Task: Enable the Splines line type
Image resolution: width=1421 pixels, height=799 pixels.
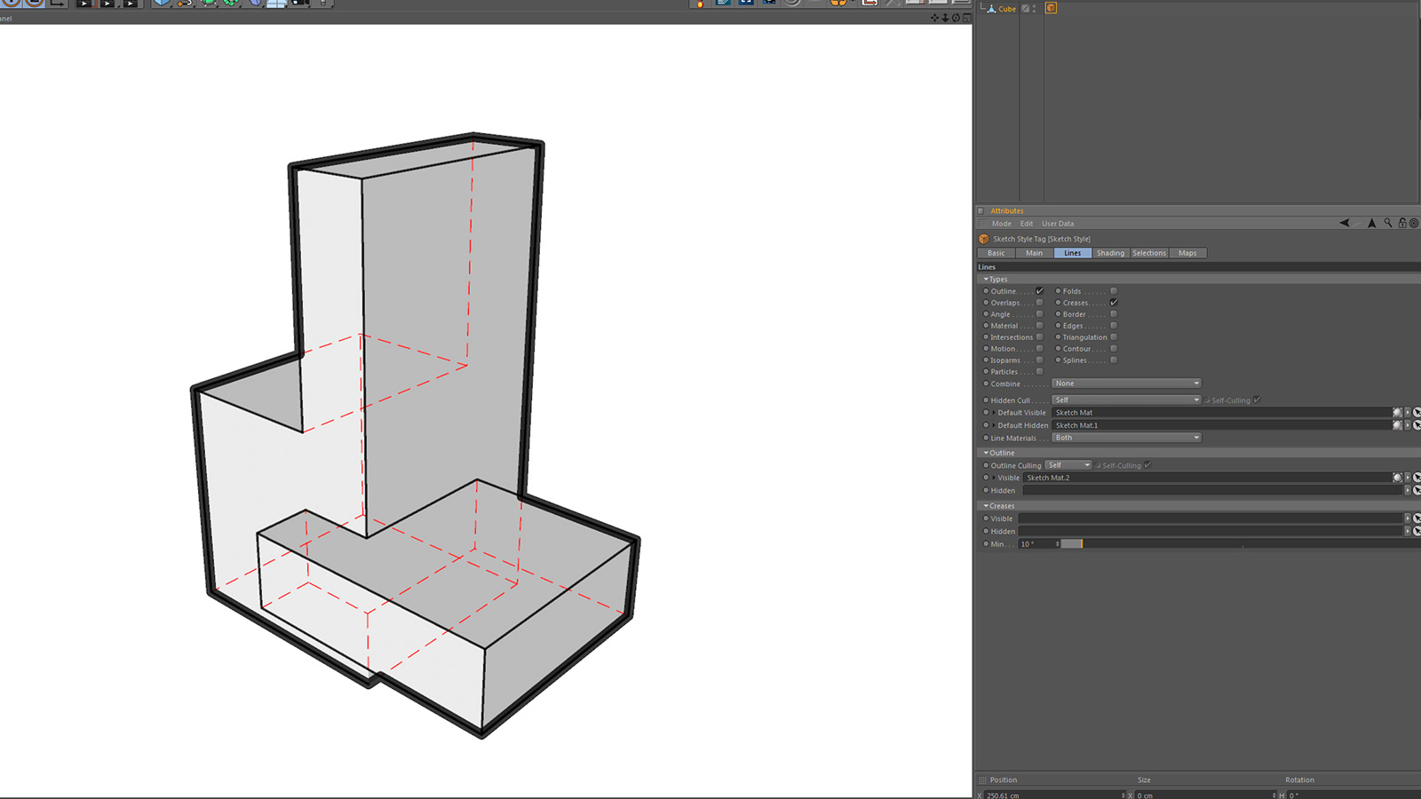Action: tap(1114, 360)
